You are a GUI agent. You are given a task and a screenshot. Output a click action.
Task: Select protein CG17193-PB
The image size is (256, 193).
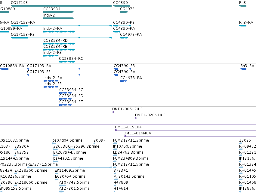(x=54, y=75)
